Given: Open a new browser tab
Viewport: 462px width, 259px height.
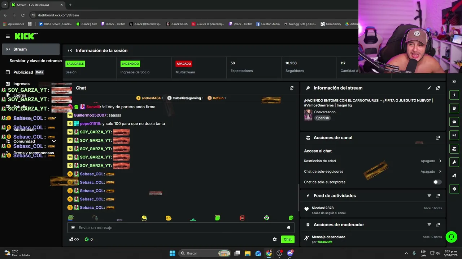Looking at the screenshot, I should 70,5.
